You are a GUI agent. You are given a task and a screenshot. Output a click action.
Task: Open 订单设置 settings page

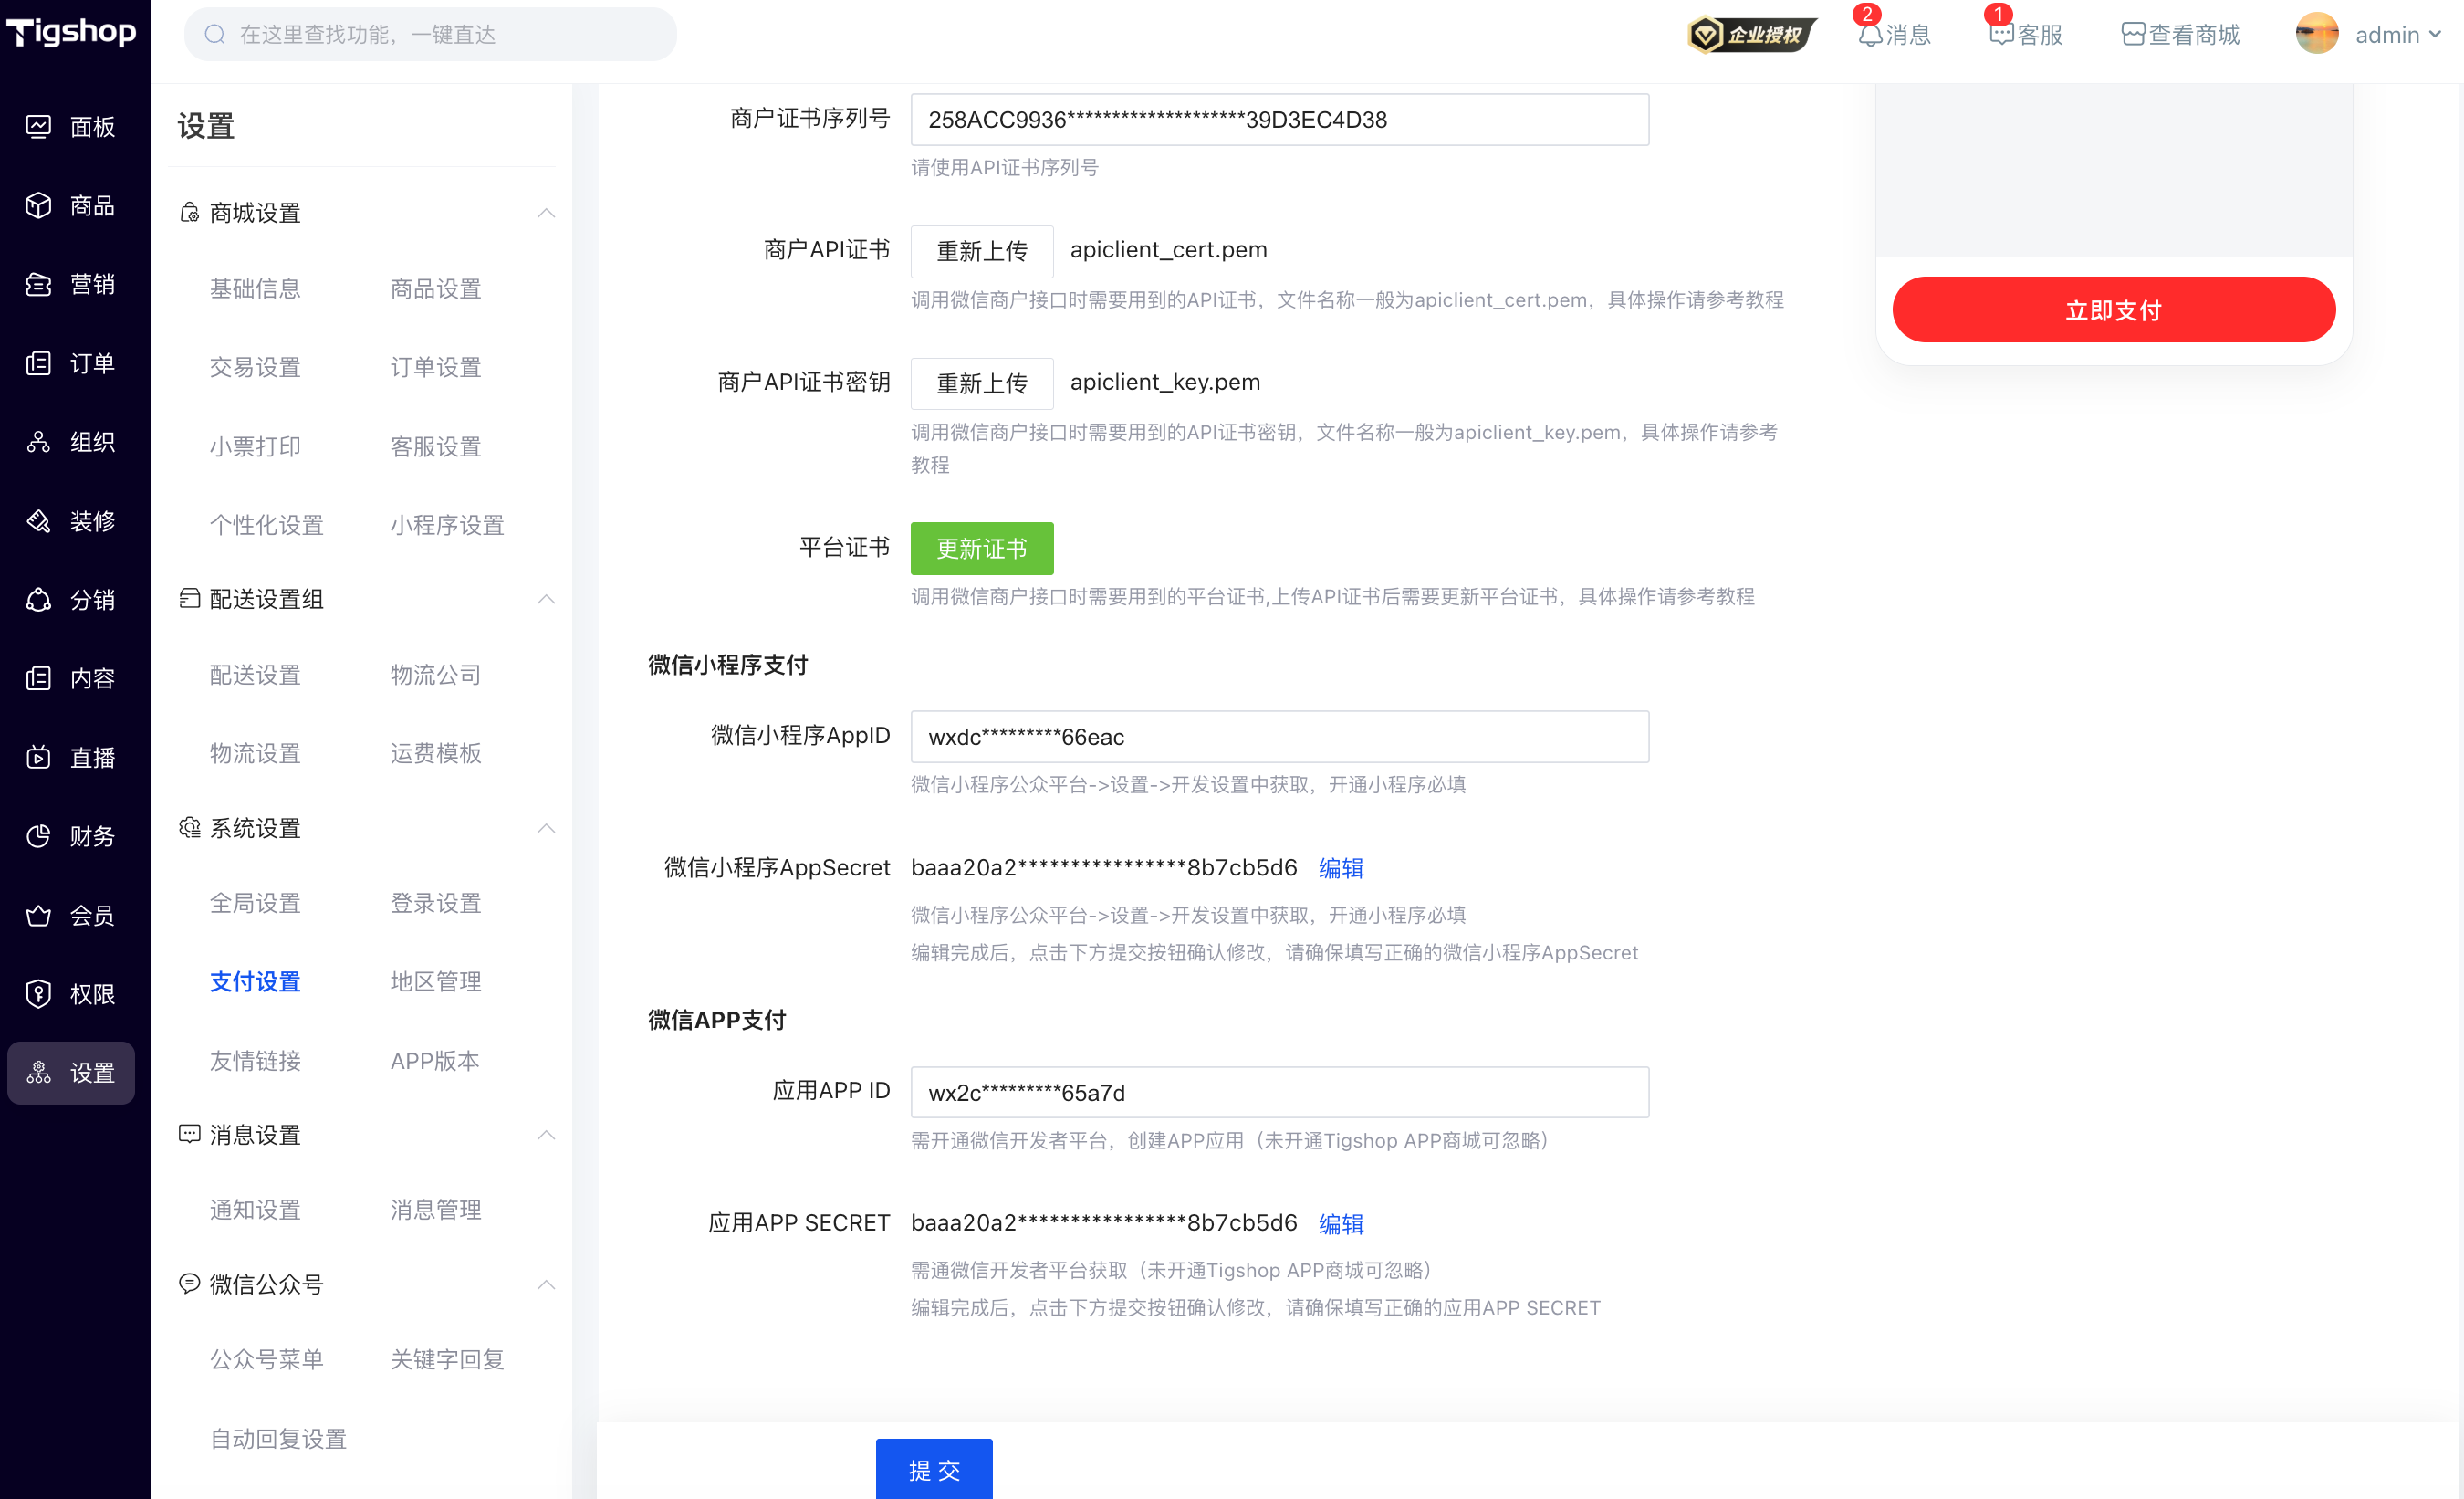pos(436,367)
